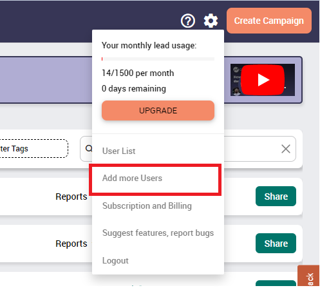320x288 pixels.
Task: Click the '0 days remaining' text
Action: 134,89
